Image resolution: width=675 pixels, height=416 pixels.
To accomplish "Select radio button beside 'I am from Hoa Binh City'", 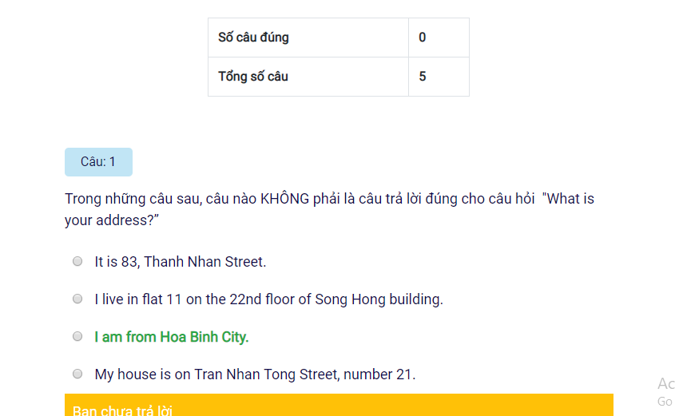I will [77, 336].
